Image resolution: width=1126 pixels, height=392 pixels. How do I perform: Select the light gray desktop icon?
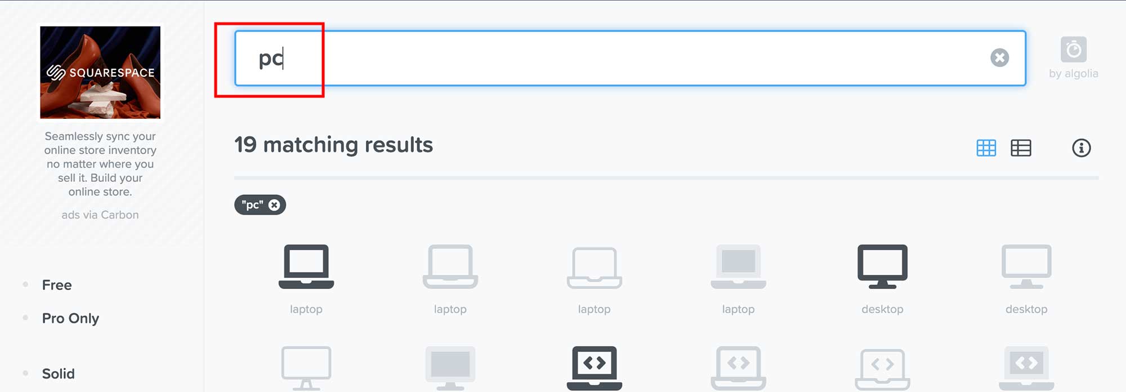coord(1026,267)
